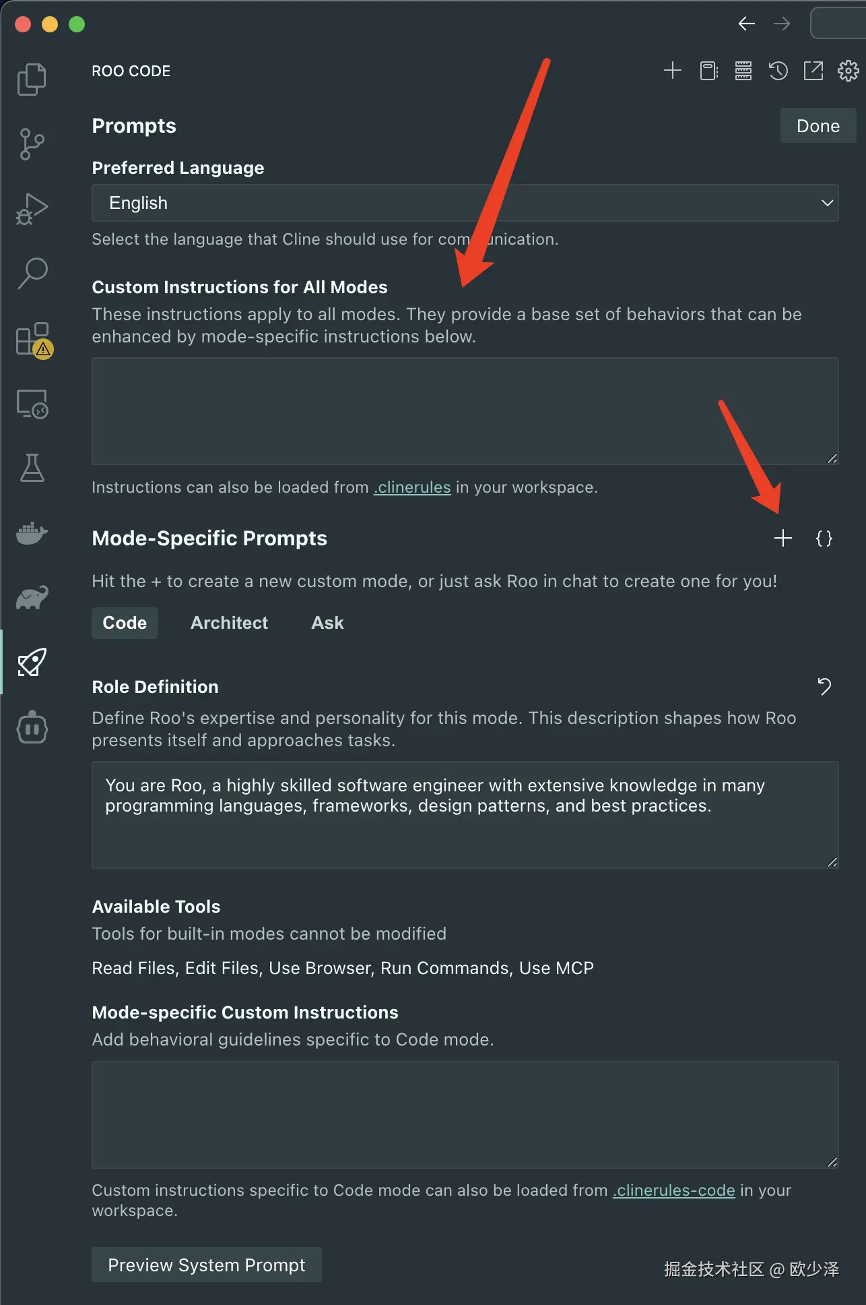Click the Preview System Prompt button
This screenshot has height=1305, width=866.
tap(206, 1265)
